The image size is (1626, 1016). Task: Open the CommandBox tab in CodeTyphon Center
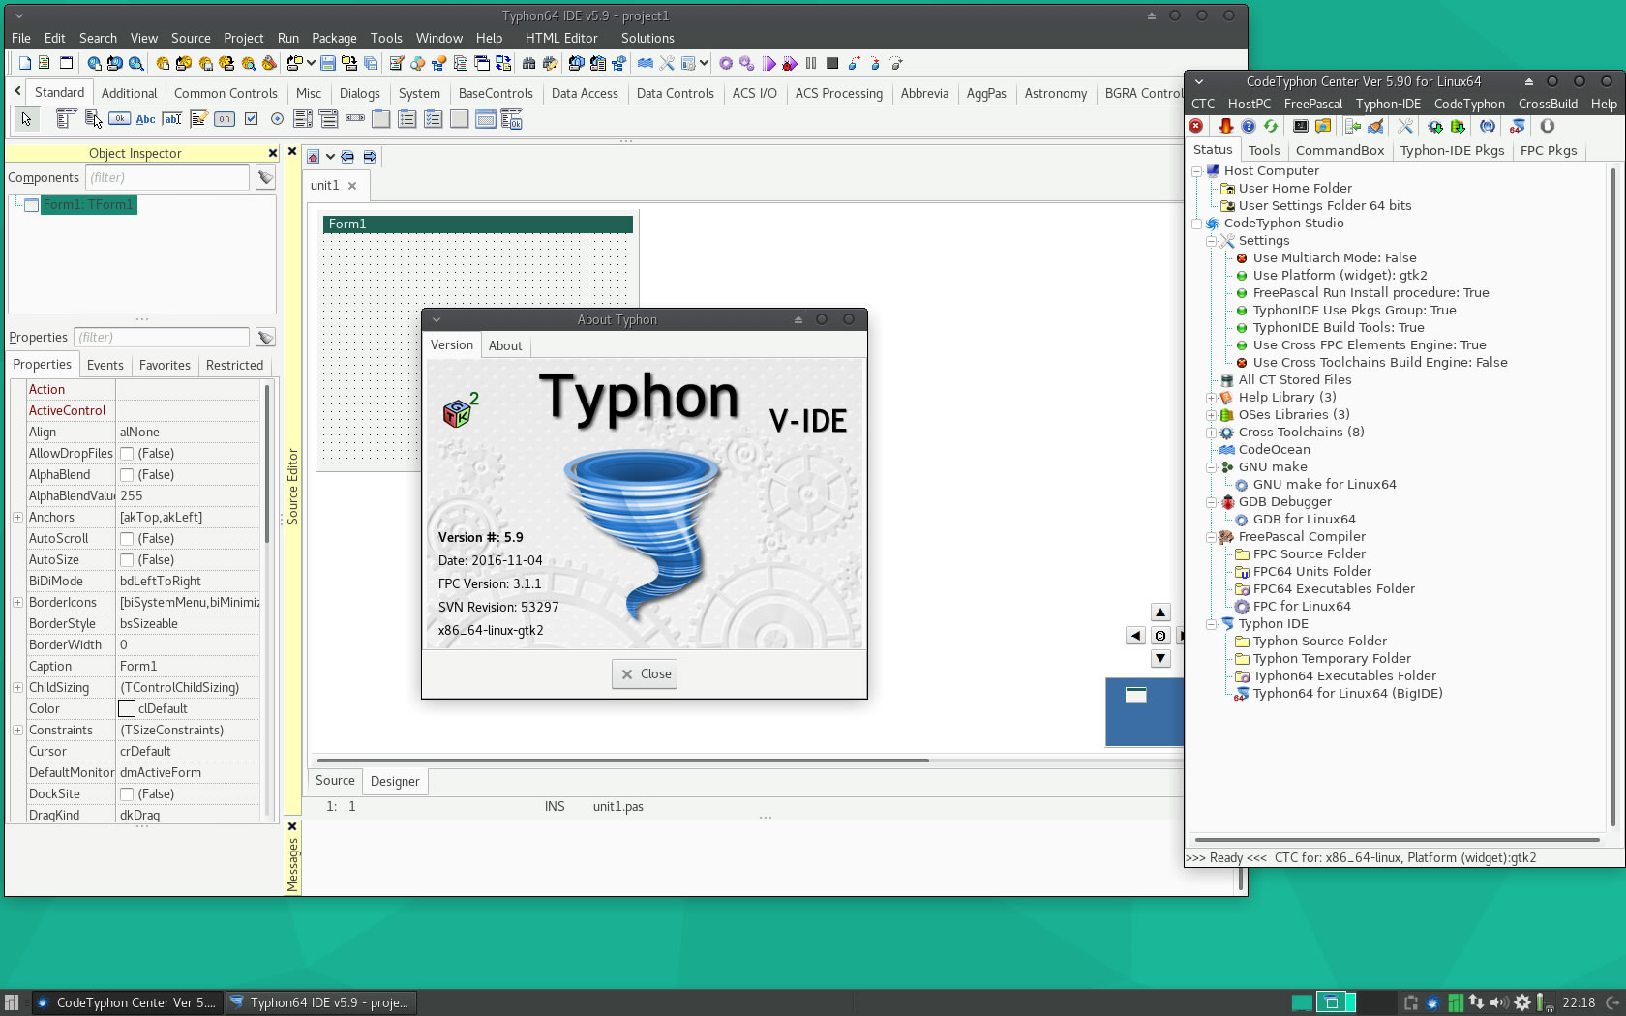pos(1340,150)
